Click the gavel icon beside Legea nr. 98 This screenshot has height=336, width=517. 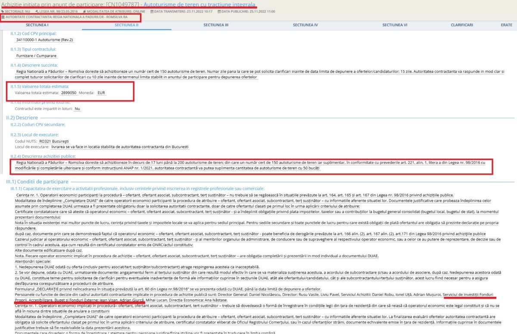[x=37, y=12]
